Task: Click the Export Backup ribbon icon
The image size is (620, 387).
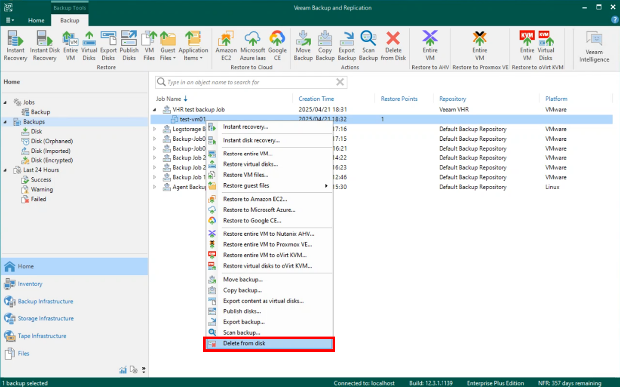Action: (347, 46)
